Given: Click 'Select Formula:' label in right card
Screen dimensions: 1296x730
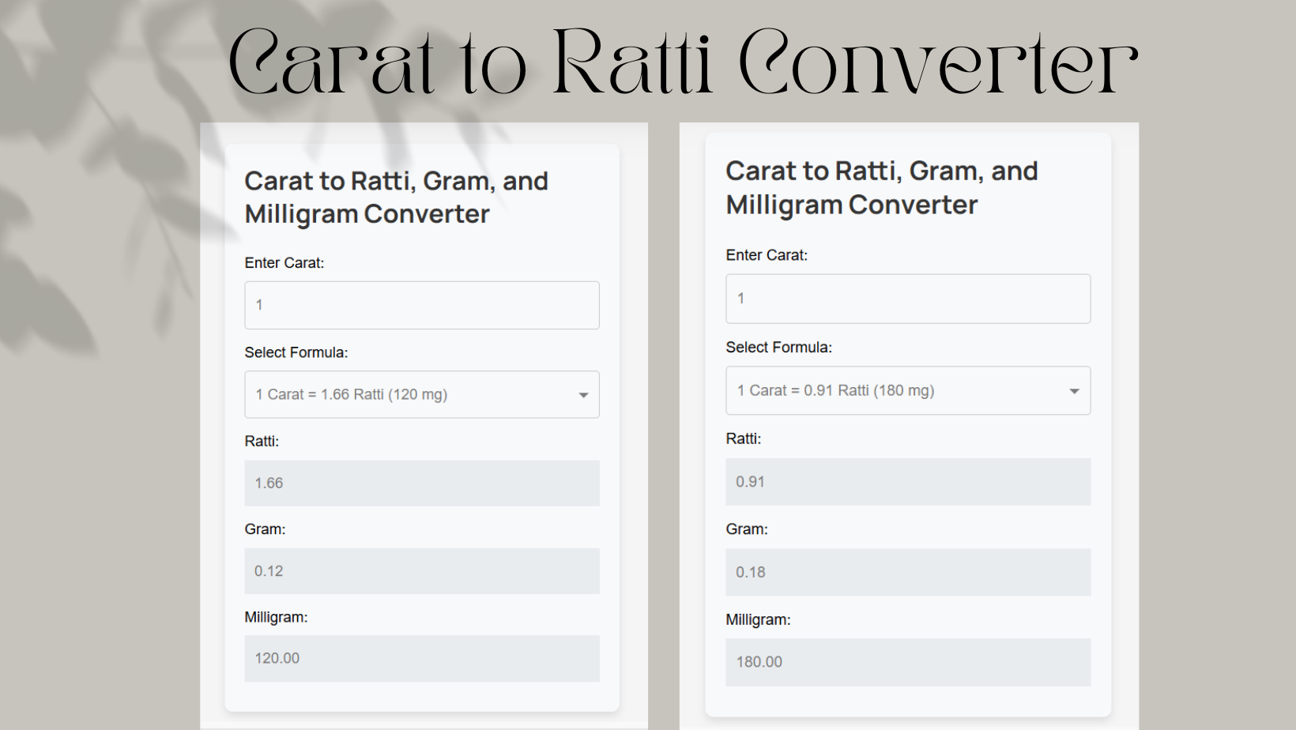Looking at the screenshot, I should pos(779,348).
